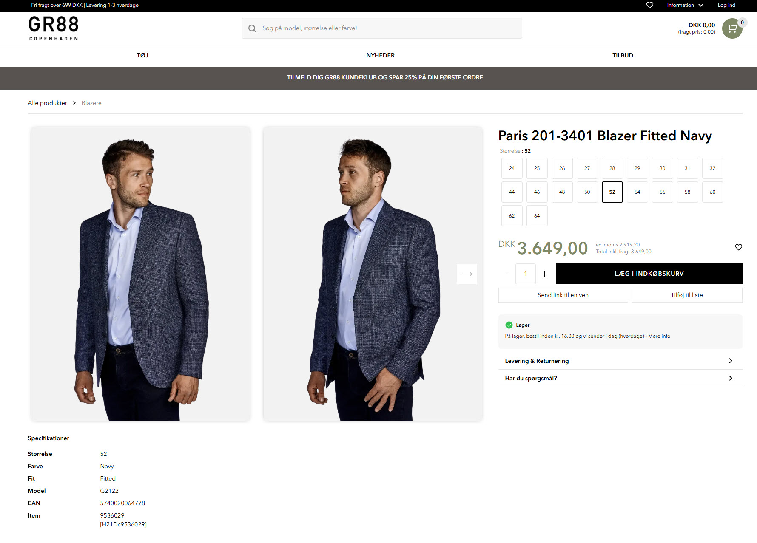Expand the Information dropdown
Viewport: 757px width, 543px height.
(685, 5)
